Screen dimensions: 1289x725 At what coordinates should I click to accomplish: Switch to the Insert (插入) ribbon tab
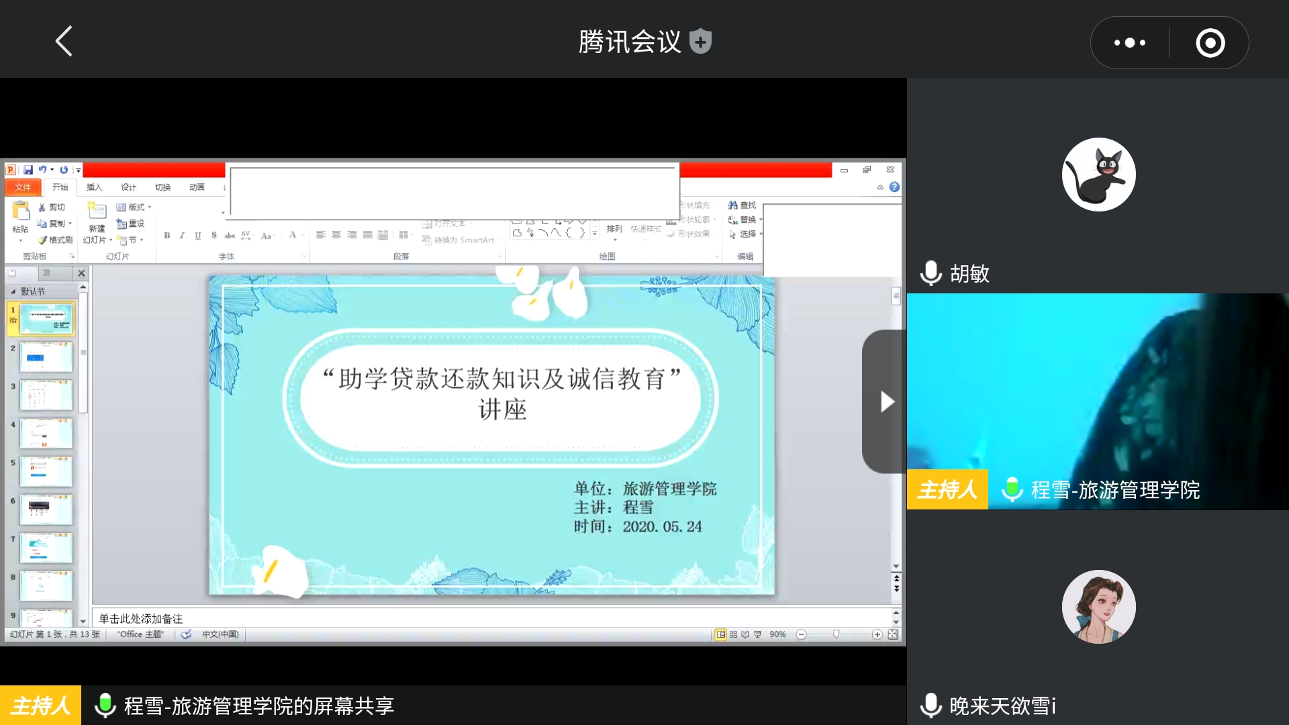[94, 187]
